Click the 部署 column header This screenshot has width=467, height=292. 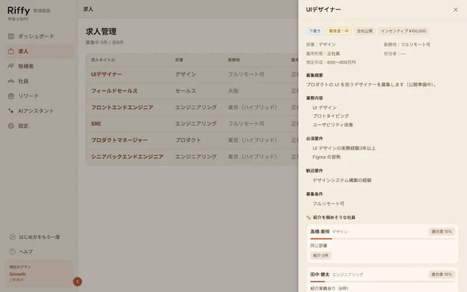[x=179, y=60]
